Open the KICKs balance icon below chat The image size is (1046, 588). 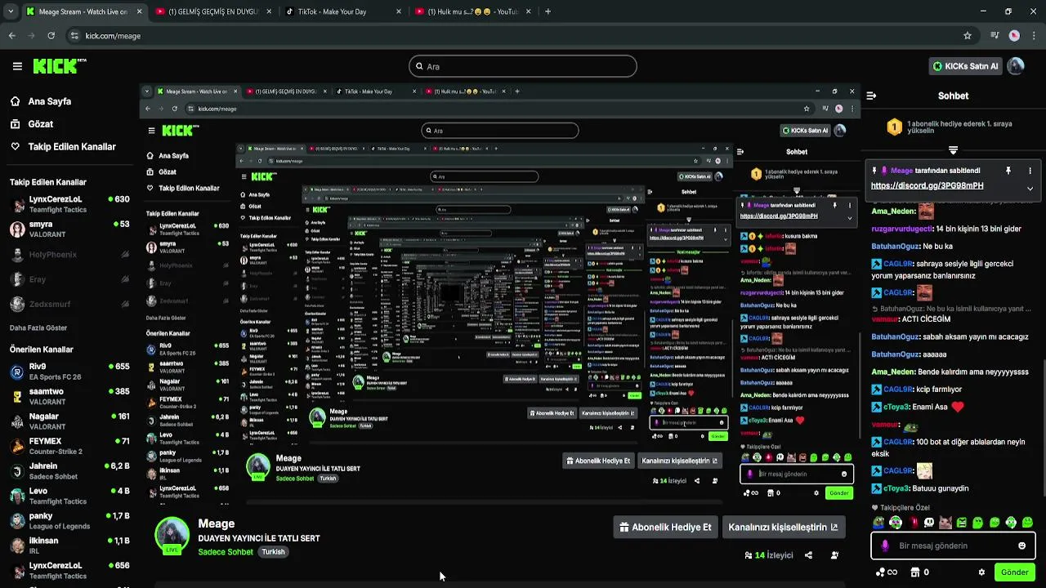click(887, 572)
